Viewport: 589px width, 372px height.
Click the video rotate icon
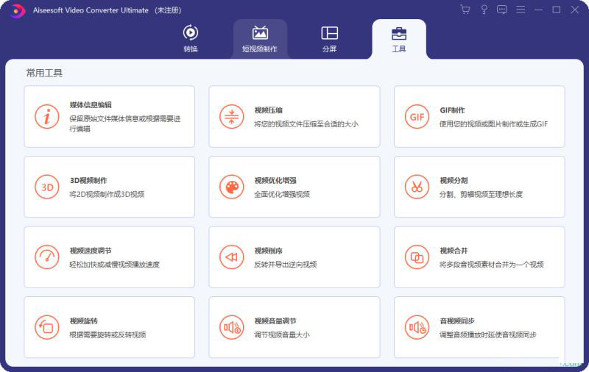[x=47, y=327]
